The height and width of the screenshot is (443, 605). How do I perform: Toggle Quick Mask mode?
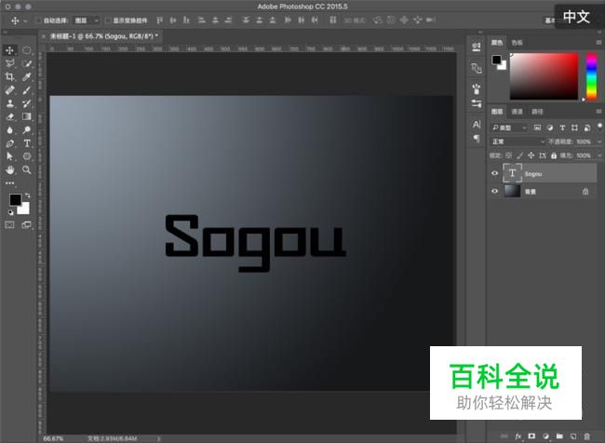coord(9,225)
